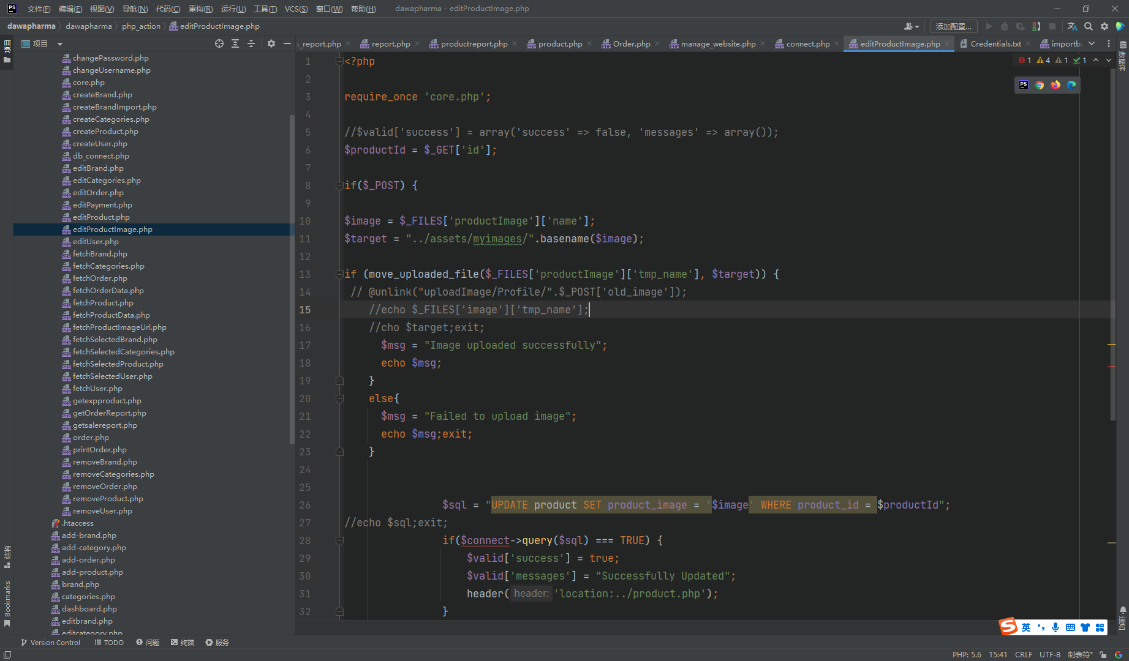Show hidden tabs dropdown chevron
The image size is (1129, 661).
[x=1092, y=43]
